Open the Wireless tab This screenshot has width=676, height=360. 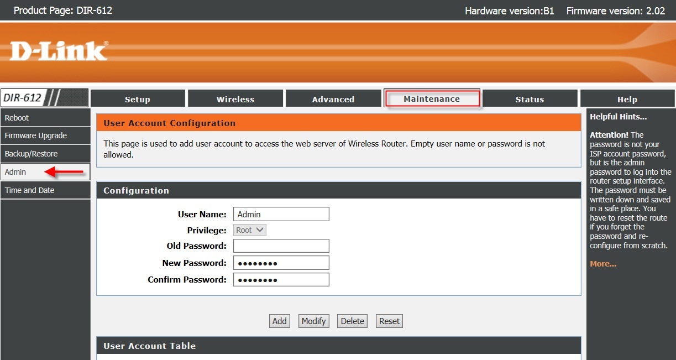pyautogui.click(x=235, y=98)
